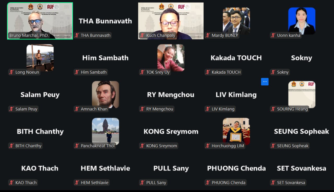This screenshot has height=192, width=334.
Task: Click the blue three-dots more options button
Action: [265, 82]
